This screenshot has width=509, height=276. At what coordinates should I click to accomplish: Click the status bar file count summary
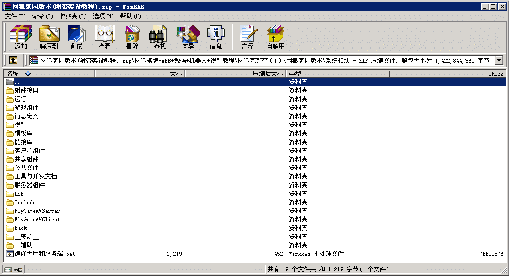tap(328, 269)
